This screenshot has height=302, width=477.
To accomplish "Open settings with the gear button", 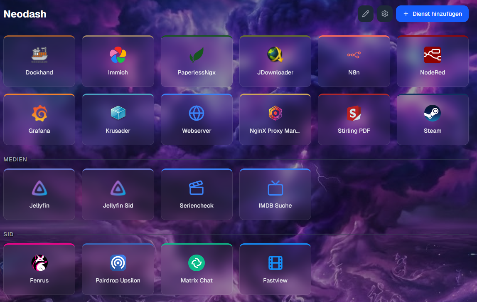I will click(385, 14).
